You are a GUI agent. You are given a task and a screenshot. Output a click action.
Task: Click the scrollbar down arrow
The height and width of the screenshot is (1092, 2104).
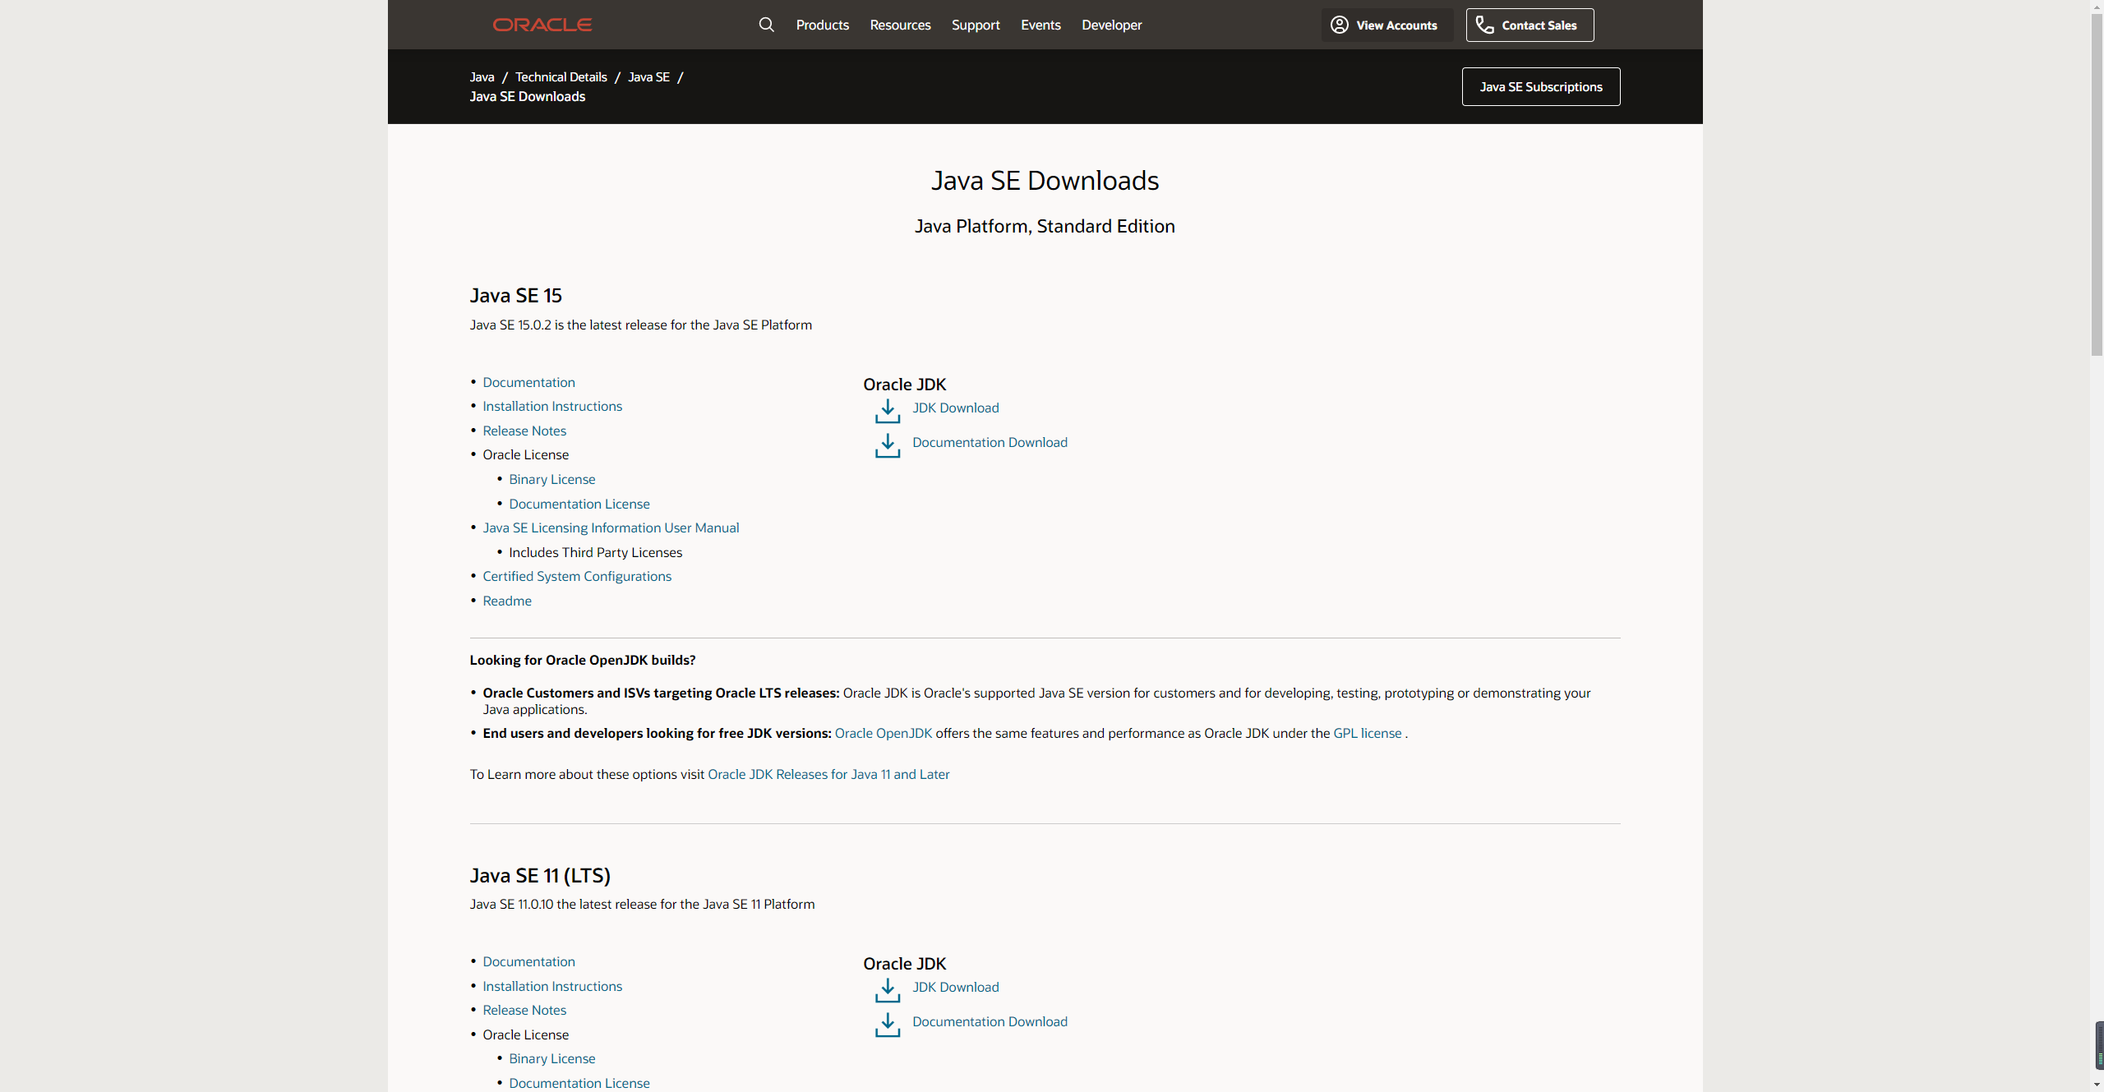pos(2097,1085)
